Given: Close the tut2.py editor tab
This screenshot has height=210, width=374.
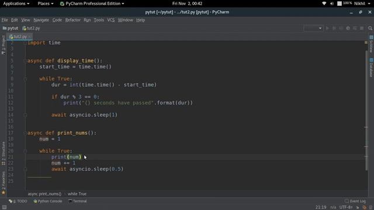Looking at the screenshot, I should (29, 37).
